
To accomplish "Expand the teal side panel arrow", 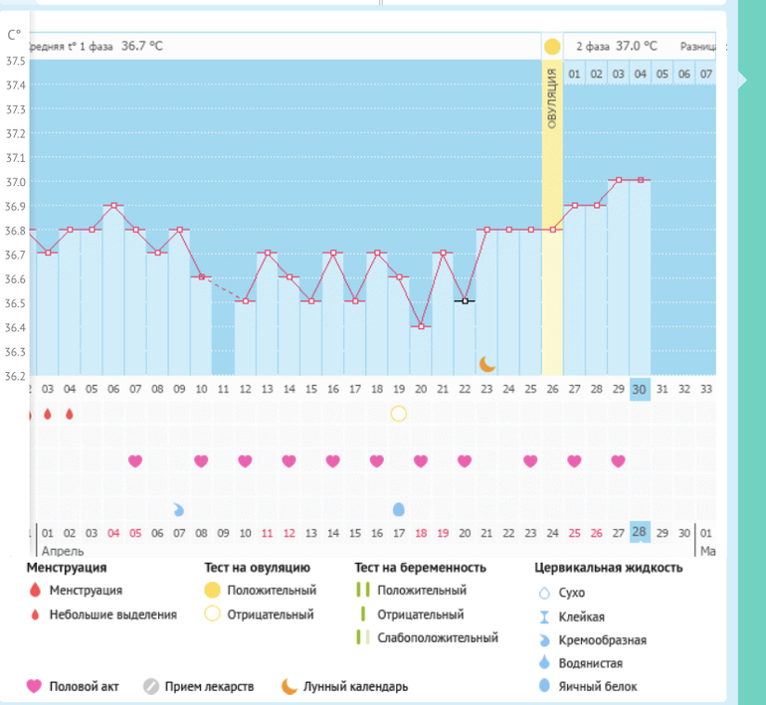I will coord(743,81).
